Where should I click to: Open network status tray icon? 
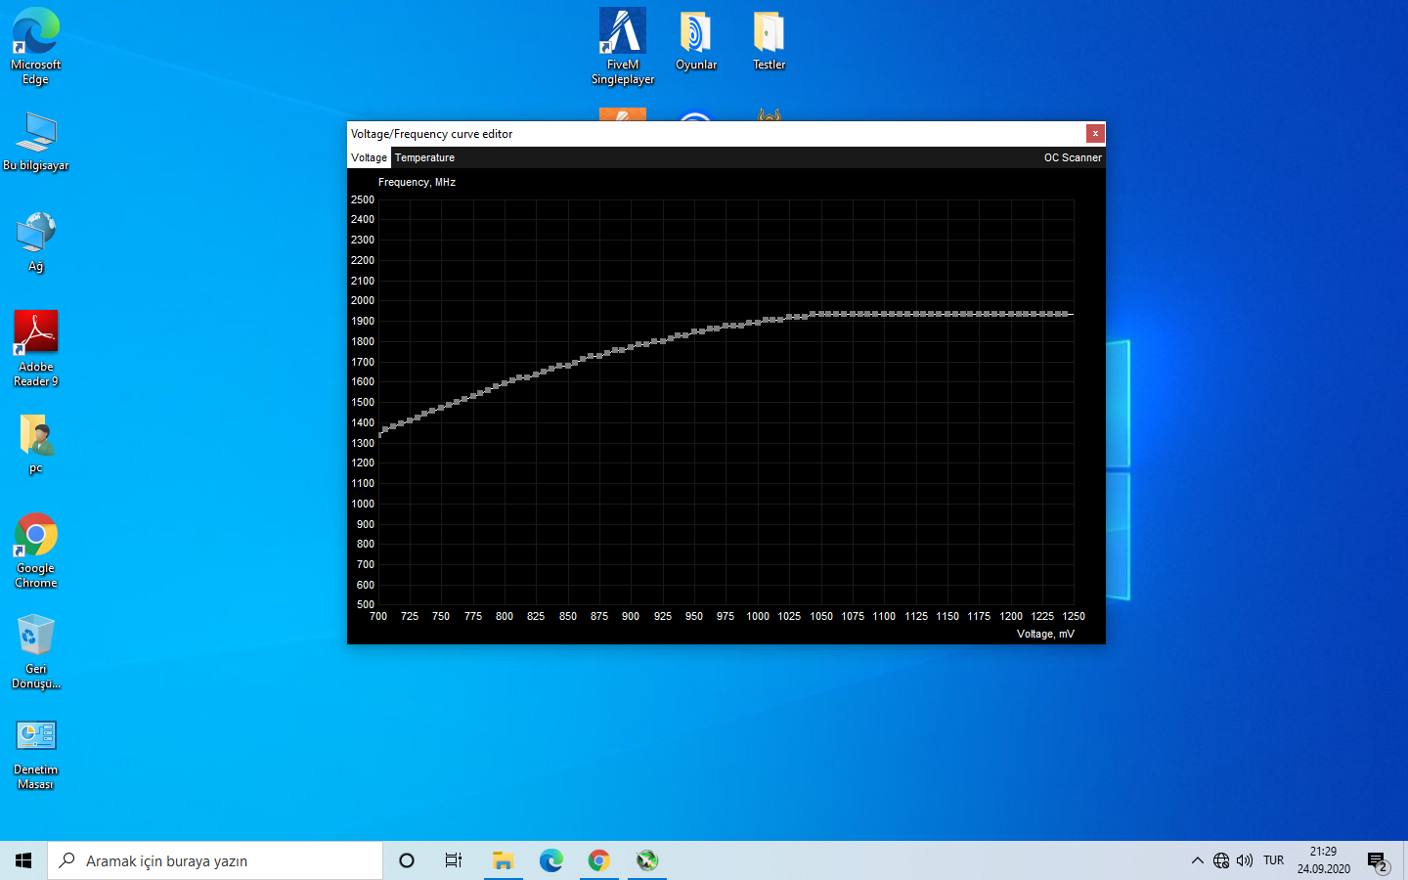click(x=1221, y=860)
